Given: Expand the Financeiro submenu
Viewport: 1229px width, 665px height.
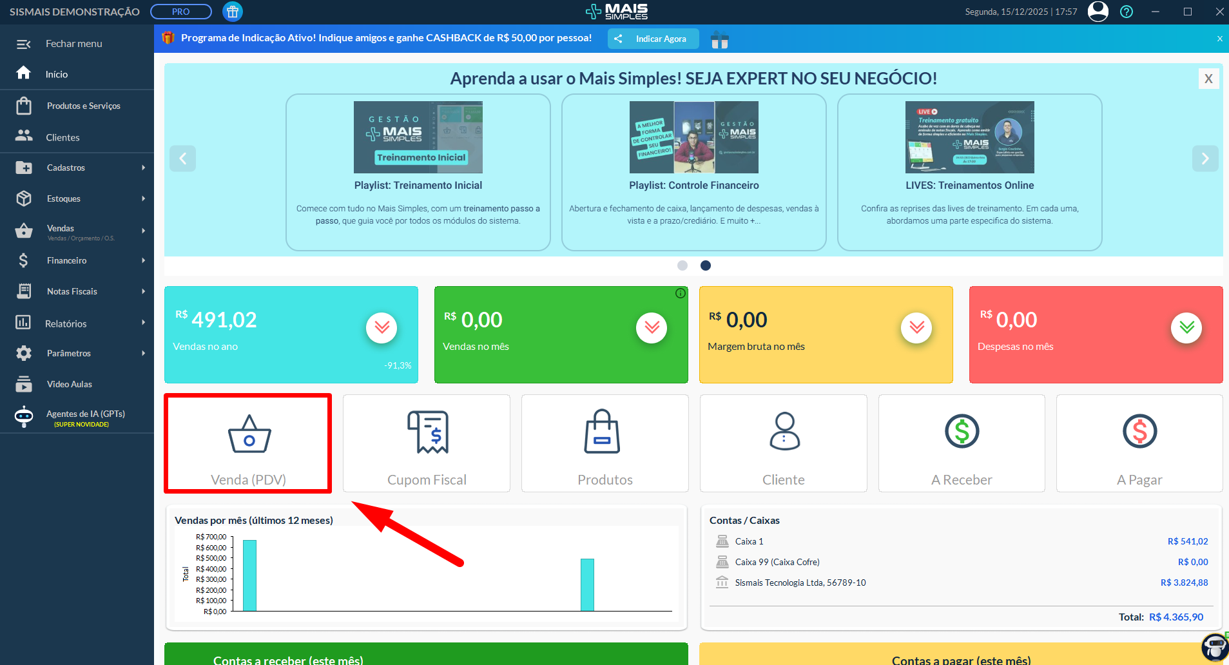Looking at the screenshot, I should click(77, 260).
